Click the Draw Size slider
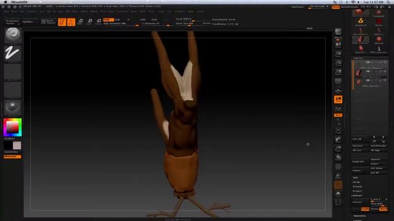Screen dimensions: 394x221 [x=193, y=24]
